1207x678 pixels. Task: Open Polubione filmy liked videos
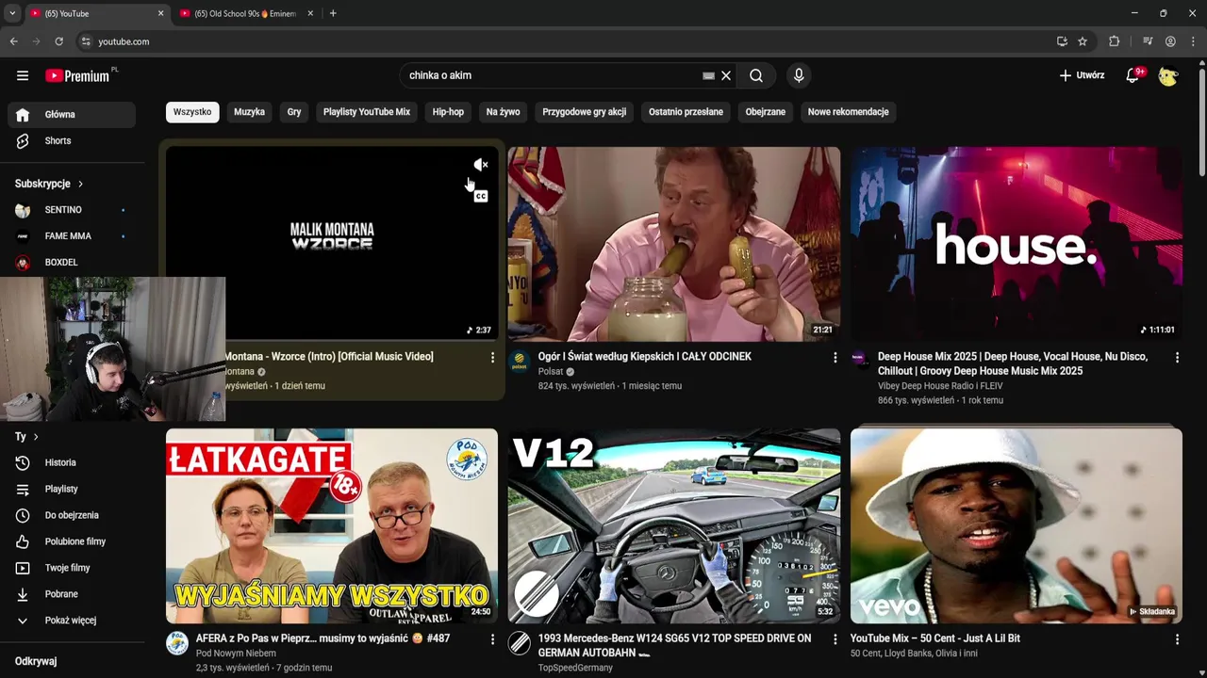point(72,541)
